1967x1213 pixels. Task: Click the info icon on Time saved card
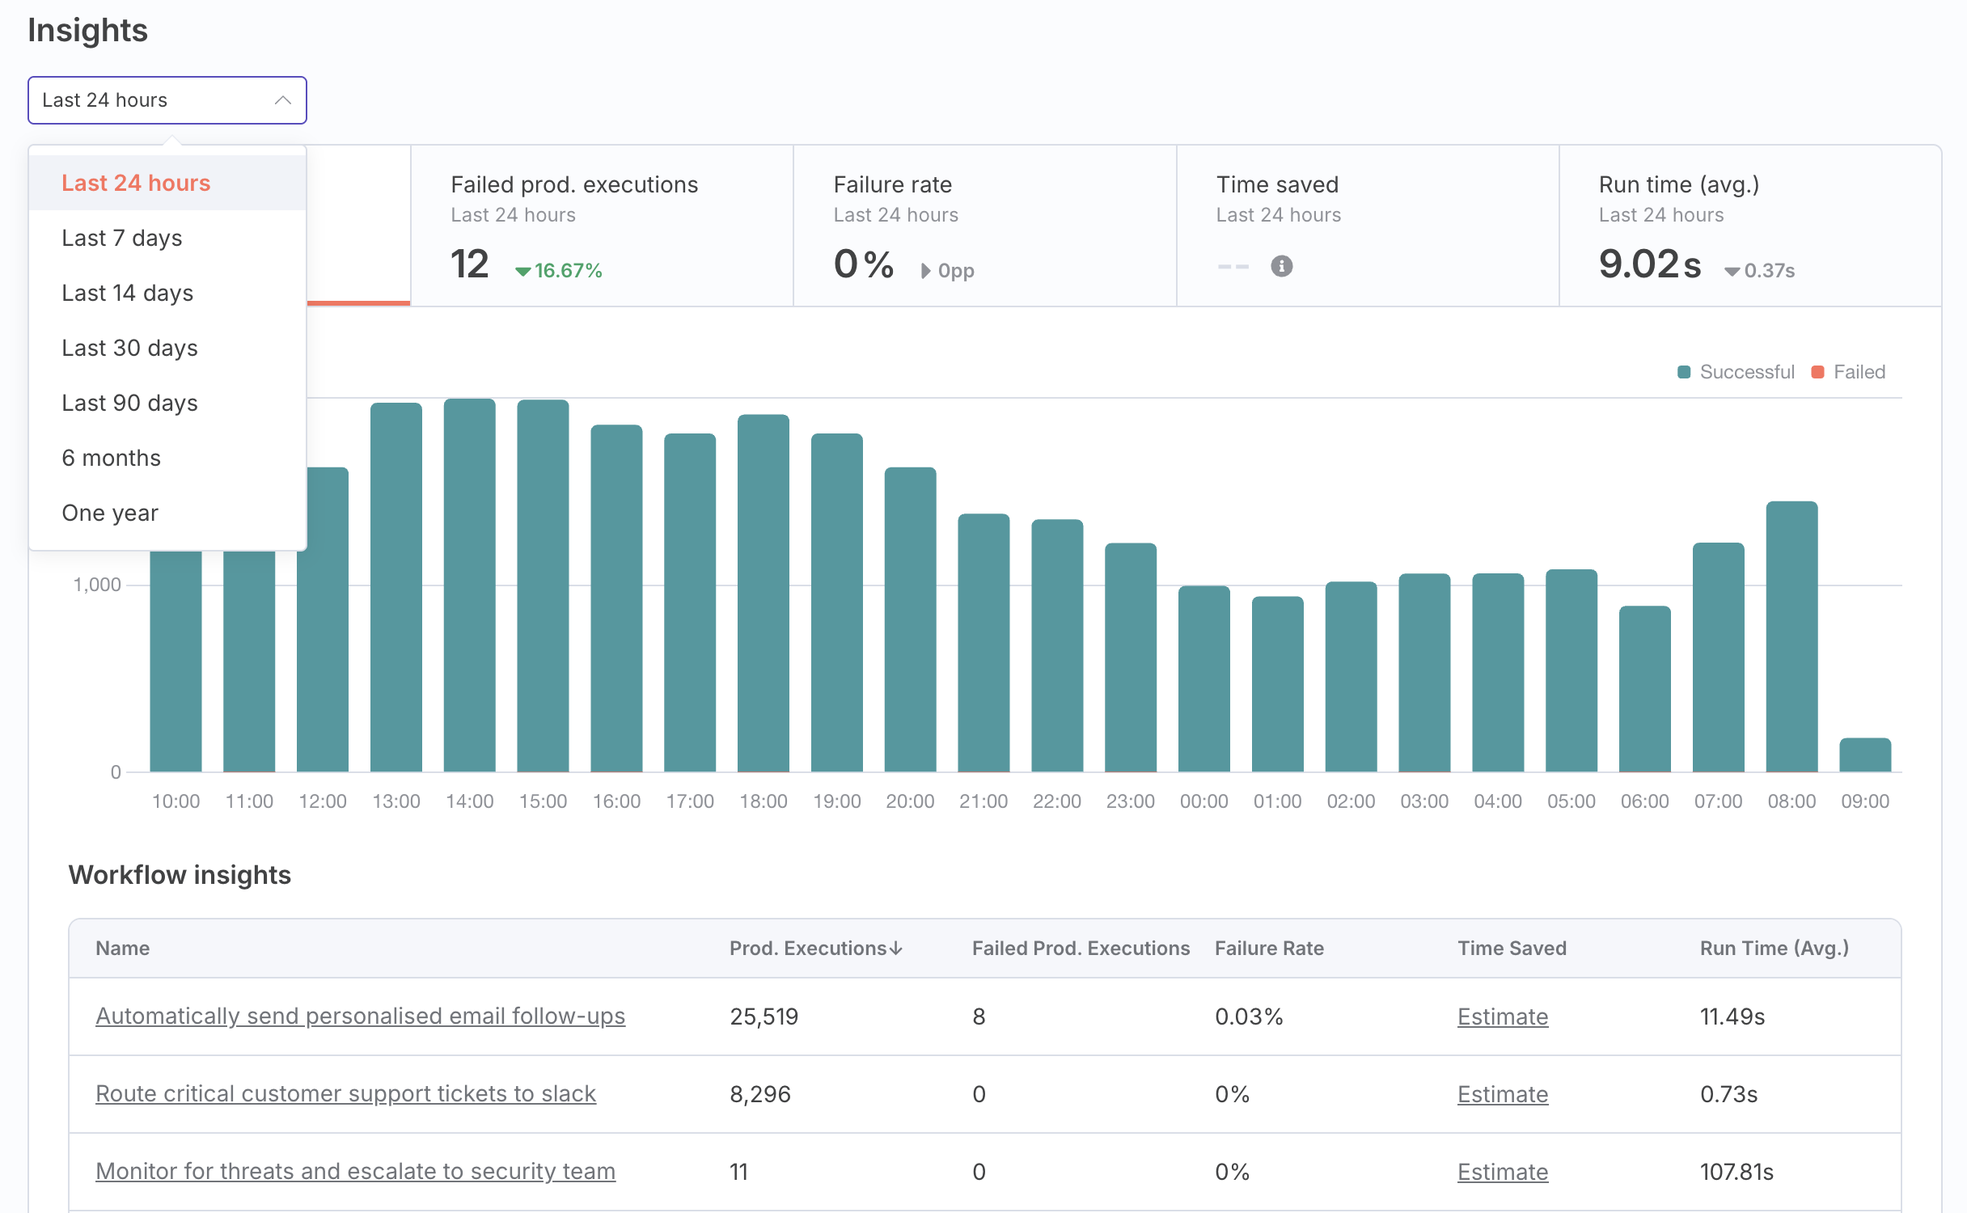(1281, 265)
